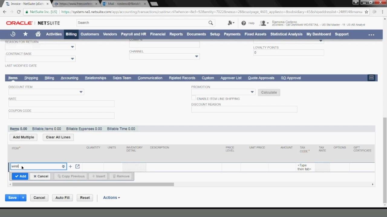The height and width of the screenshot is (217, 387).
Task: Click the Auto Fill button
Action: pos(63,198)
